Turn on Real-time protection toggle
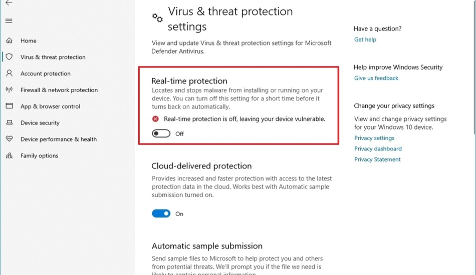Image resolution: width=476 pixels, height=275 pixels. 161,133
